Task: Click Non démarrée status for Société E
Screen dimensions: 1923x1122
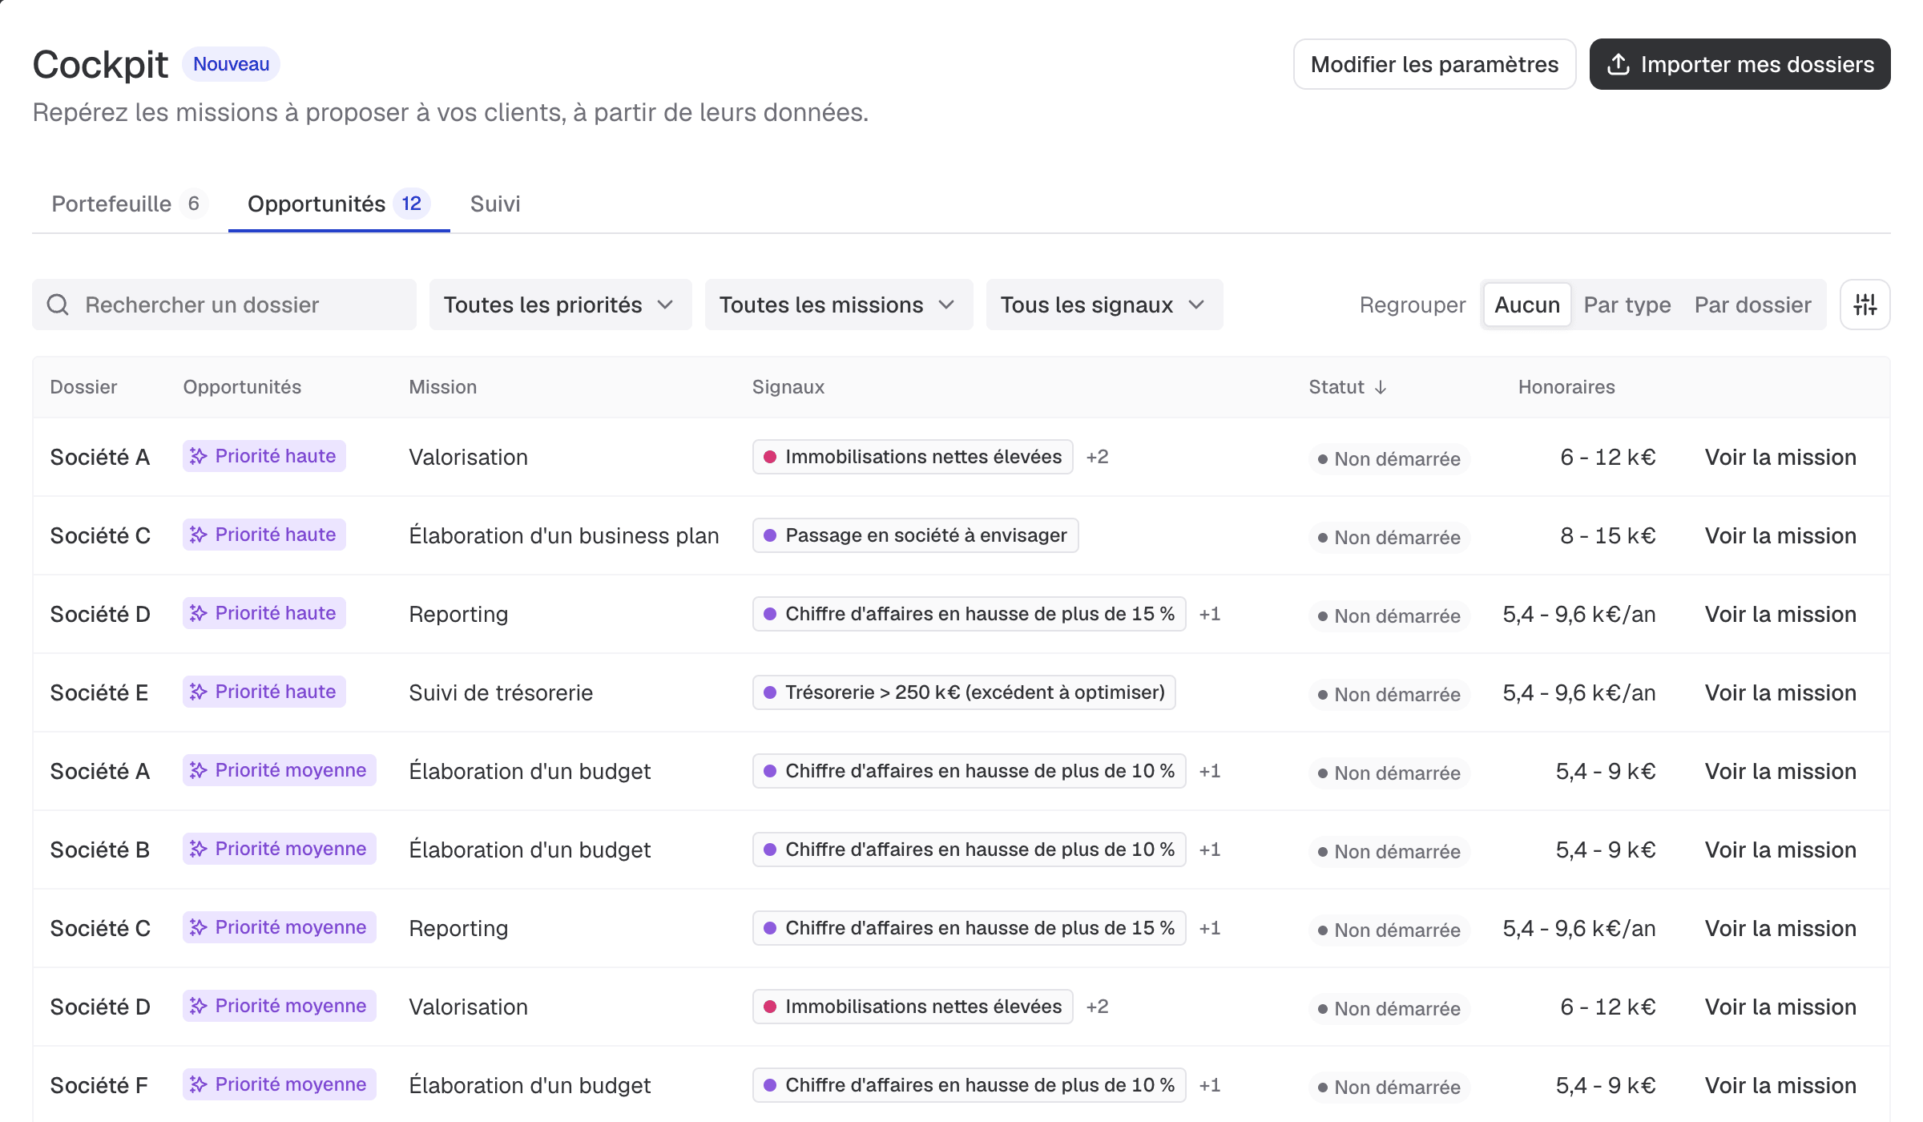Action: pyautogui.click(x=1389, y=695)
